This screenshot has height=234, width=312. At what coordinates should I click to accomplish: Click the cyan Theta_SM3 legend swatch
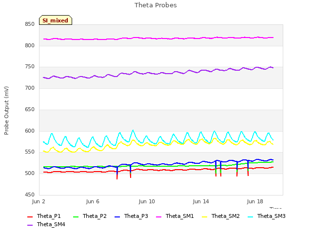coord(250,216)
